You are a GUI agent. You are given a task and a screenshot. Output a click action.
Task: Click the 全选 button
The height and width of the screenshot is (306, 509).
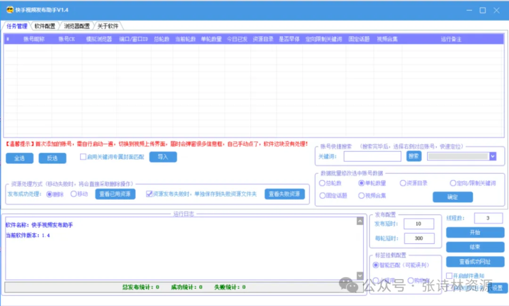(19, 158)
